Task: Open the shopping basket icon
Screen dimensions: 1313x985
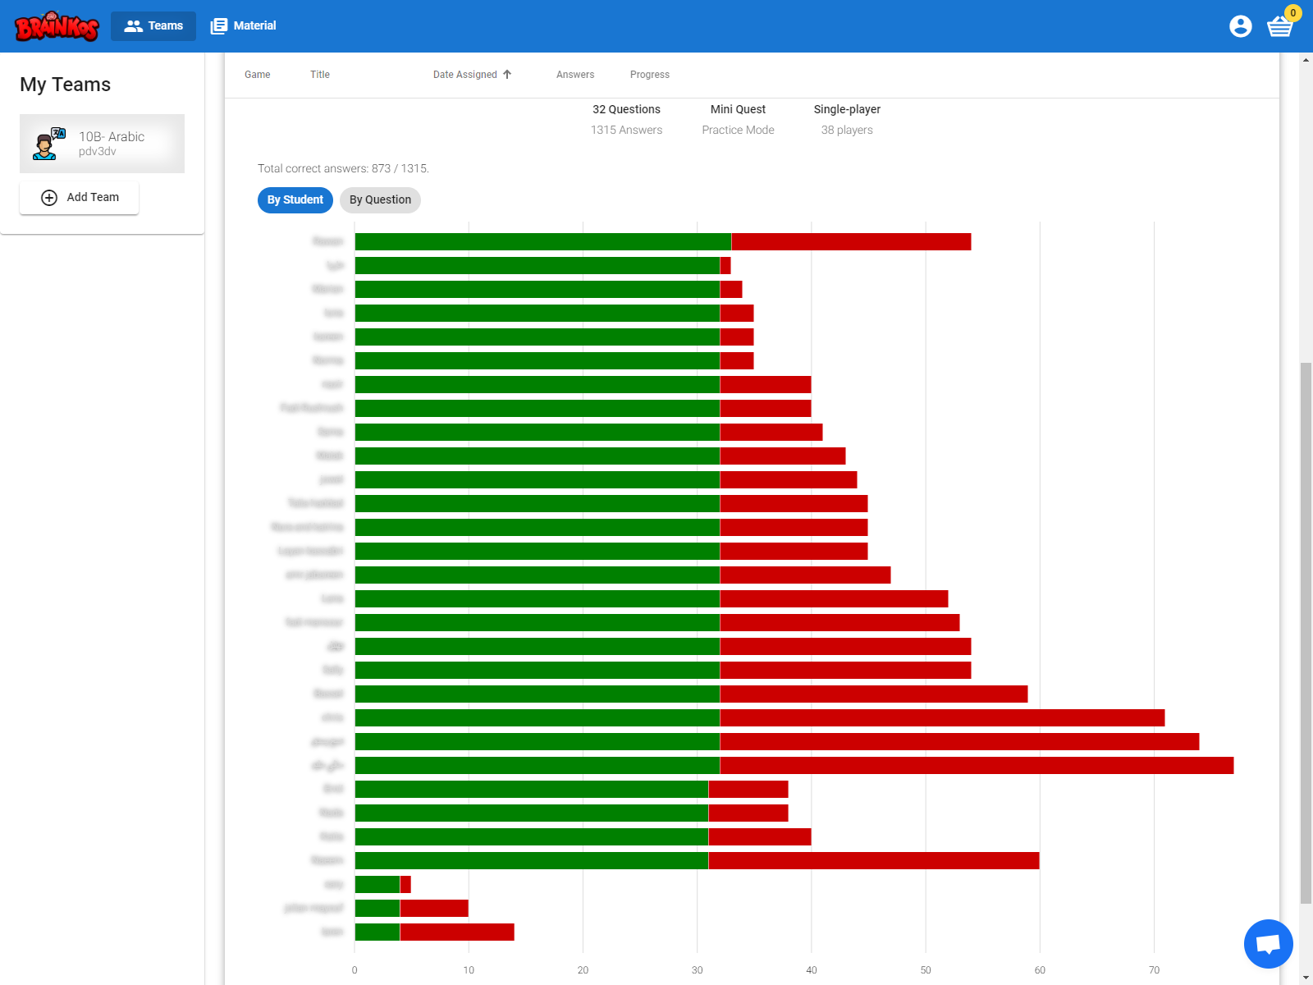Action: 1280,26
